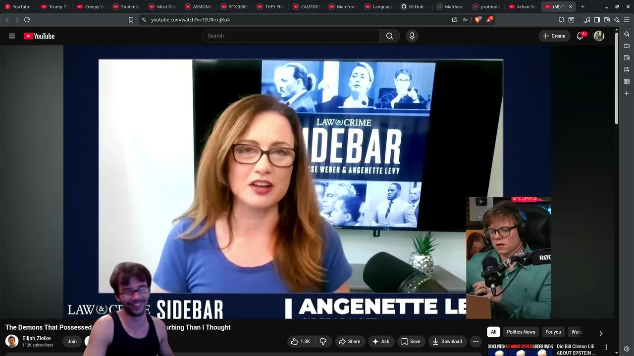Open the browser main hamburger menu
The width and height of the screenshot is (634, 356).
(627, 20)
